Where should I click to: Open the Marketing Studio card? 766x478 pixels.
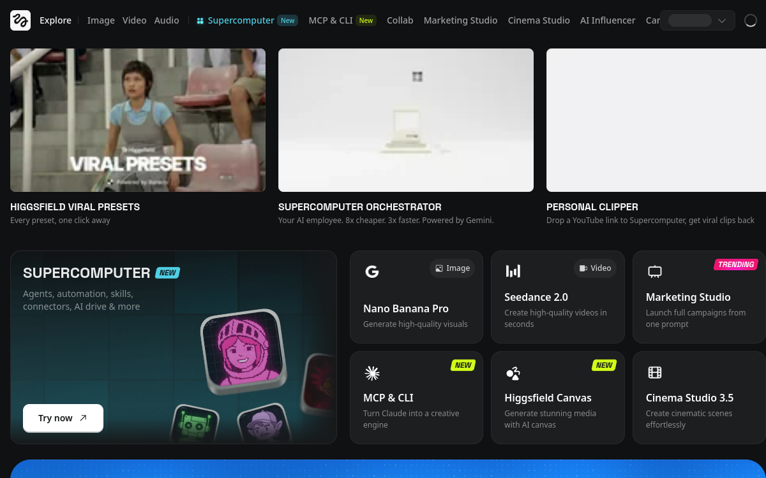(699, 297)
